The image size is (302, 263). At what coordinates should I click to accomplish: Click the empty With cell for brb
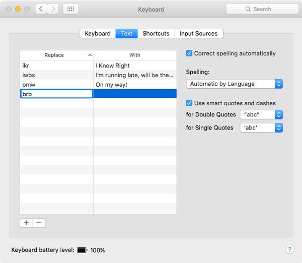[x=135, y=94]
